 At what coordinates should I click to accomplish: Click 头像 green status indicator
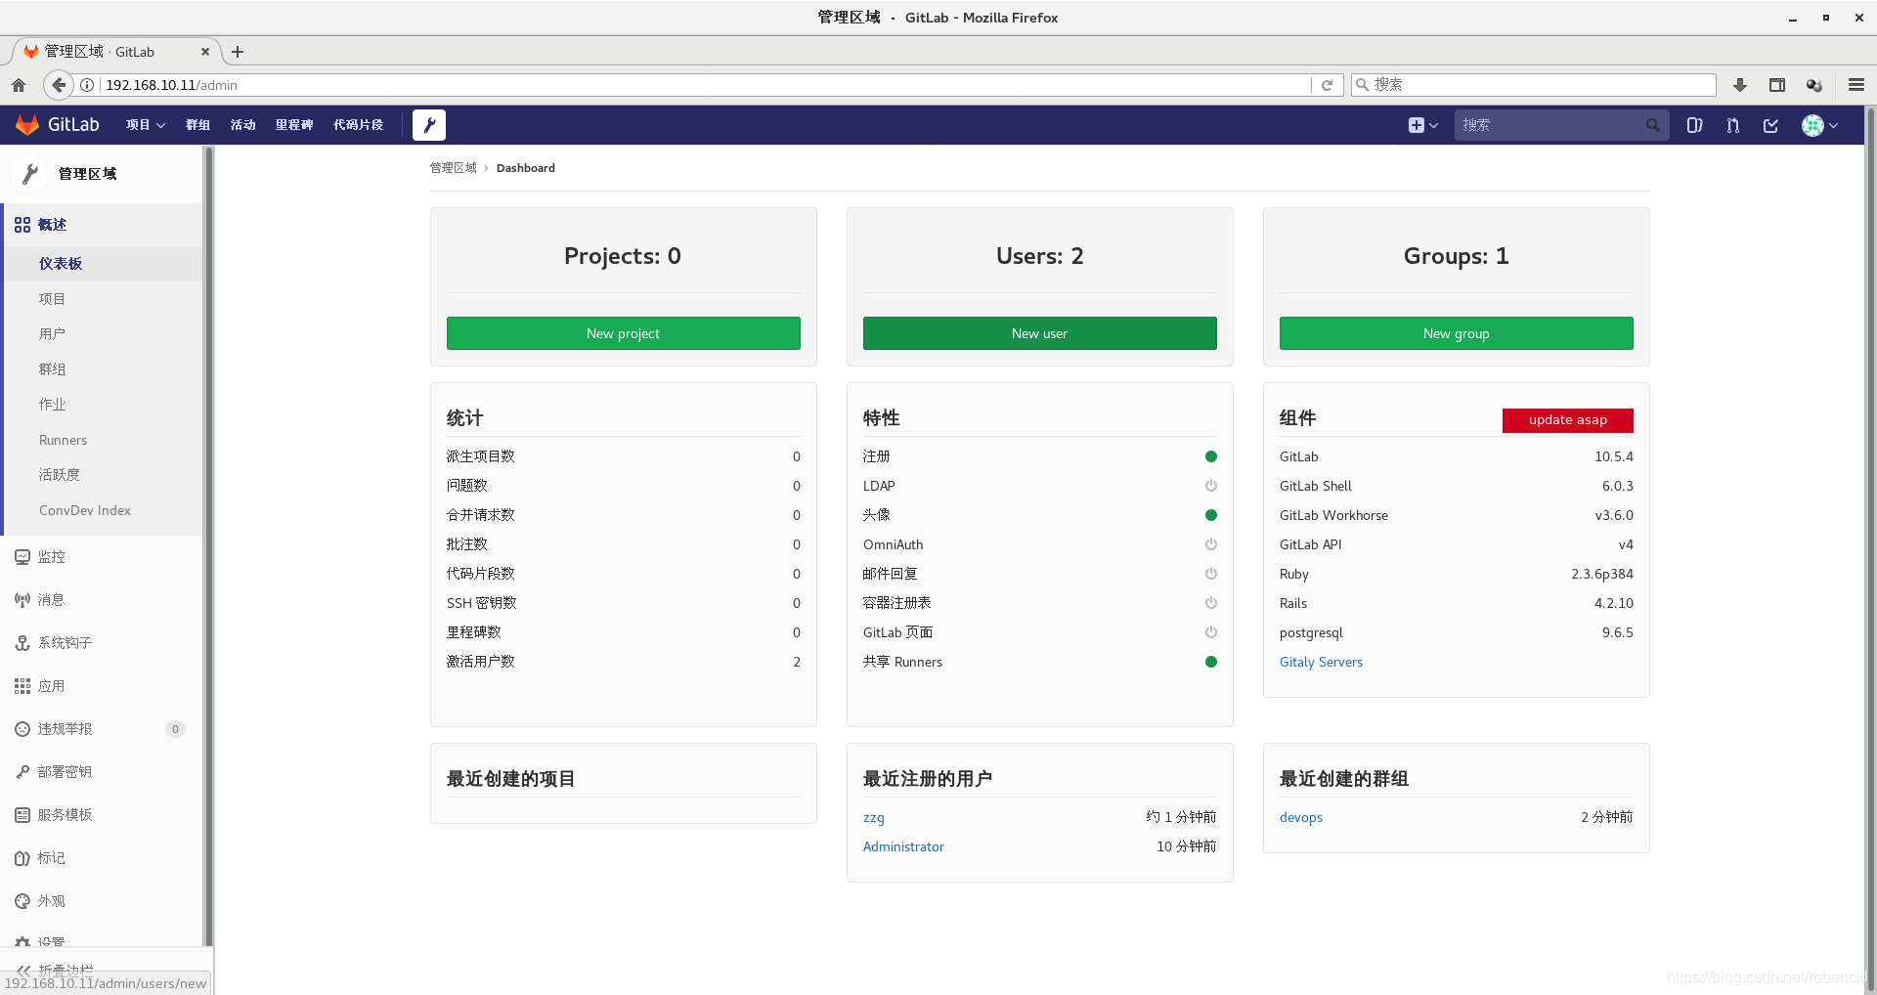[x=1210, y=515]
